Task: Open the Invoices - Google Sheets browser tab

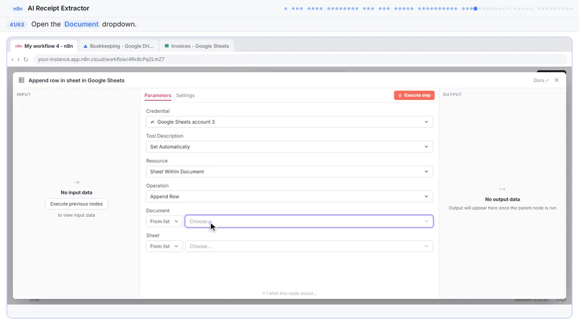Action: pyautogui.click(x=197, y=46)
